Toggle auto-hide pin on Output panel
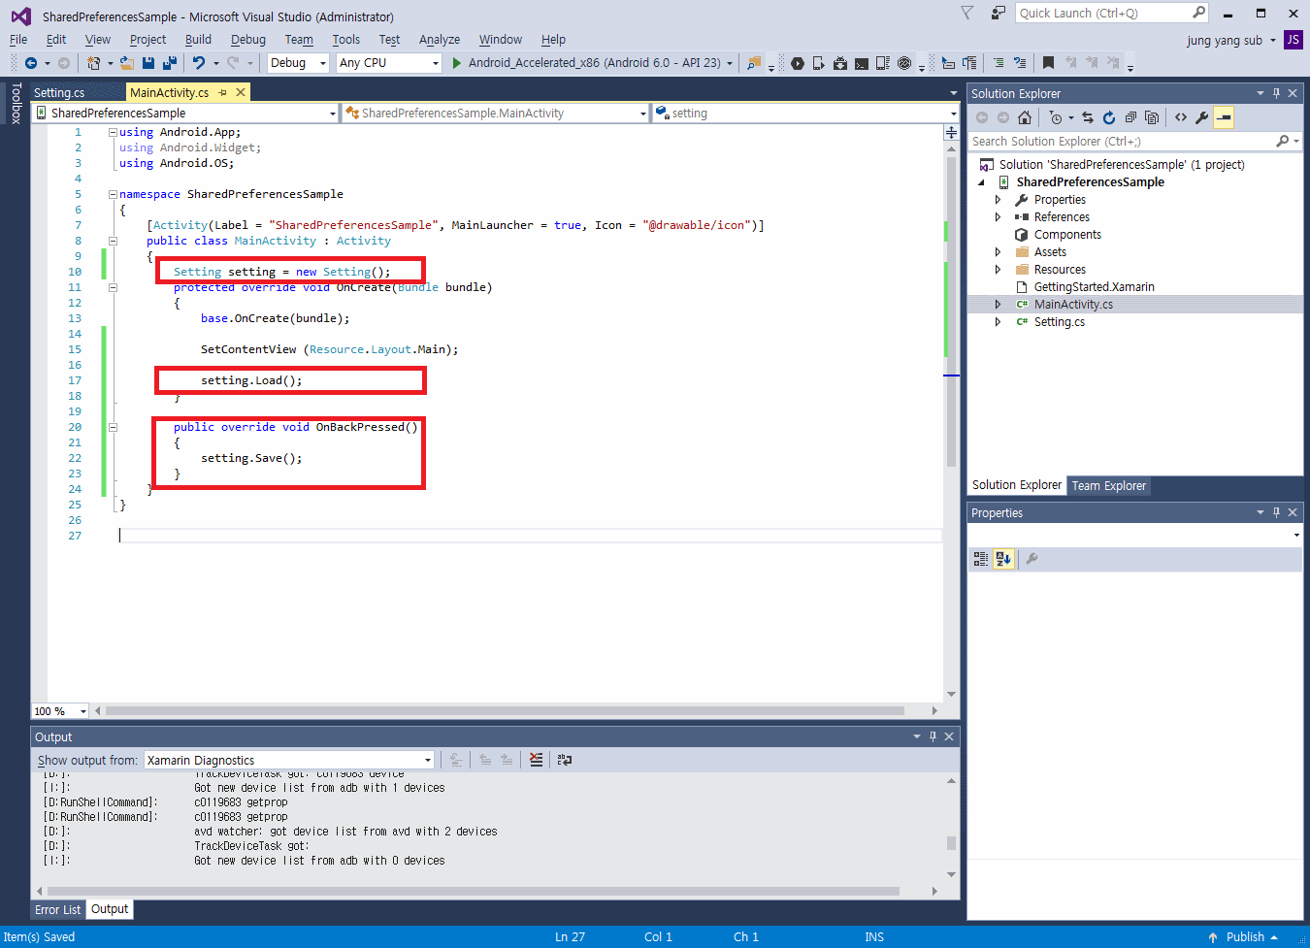The width and height of the screenshot is (1310, 948). [933, 736]
